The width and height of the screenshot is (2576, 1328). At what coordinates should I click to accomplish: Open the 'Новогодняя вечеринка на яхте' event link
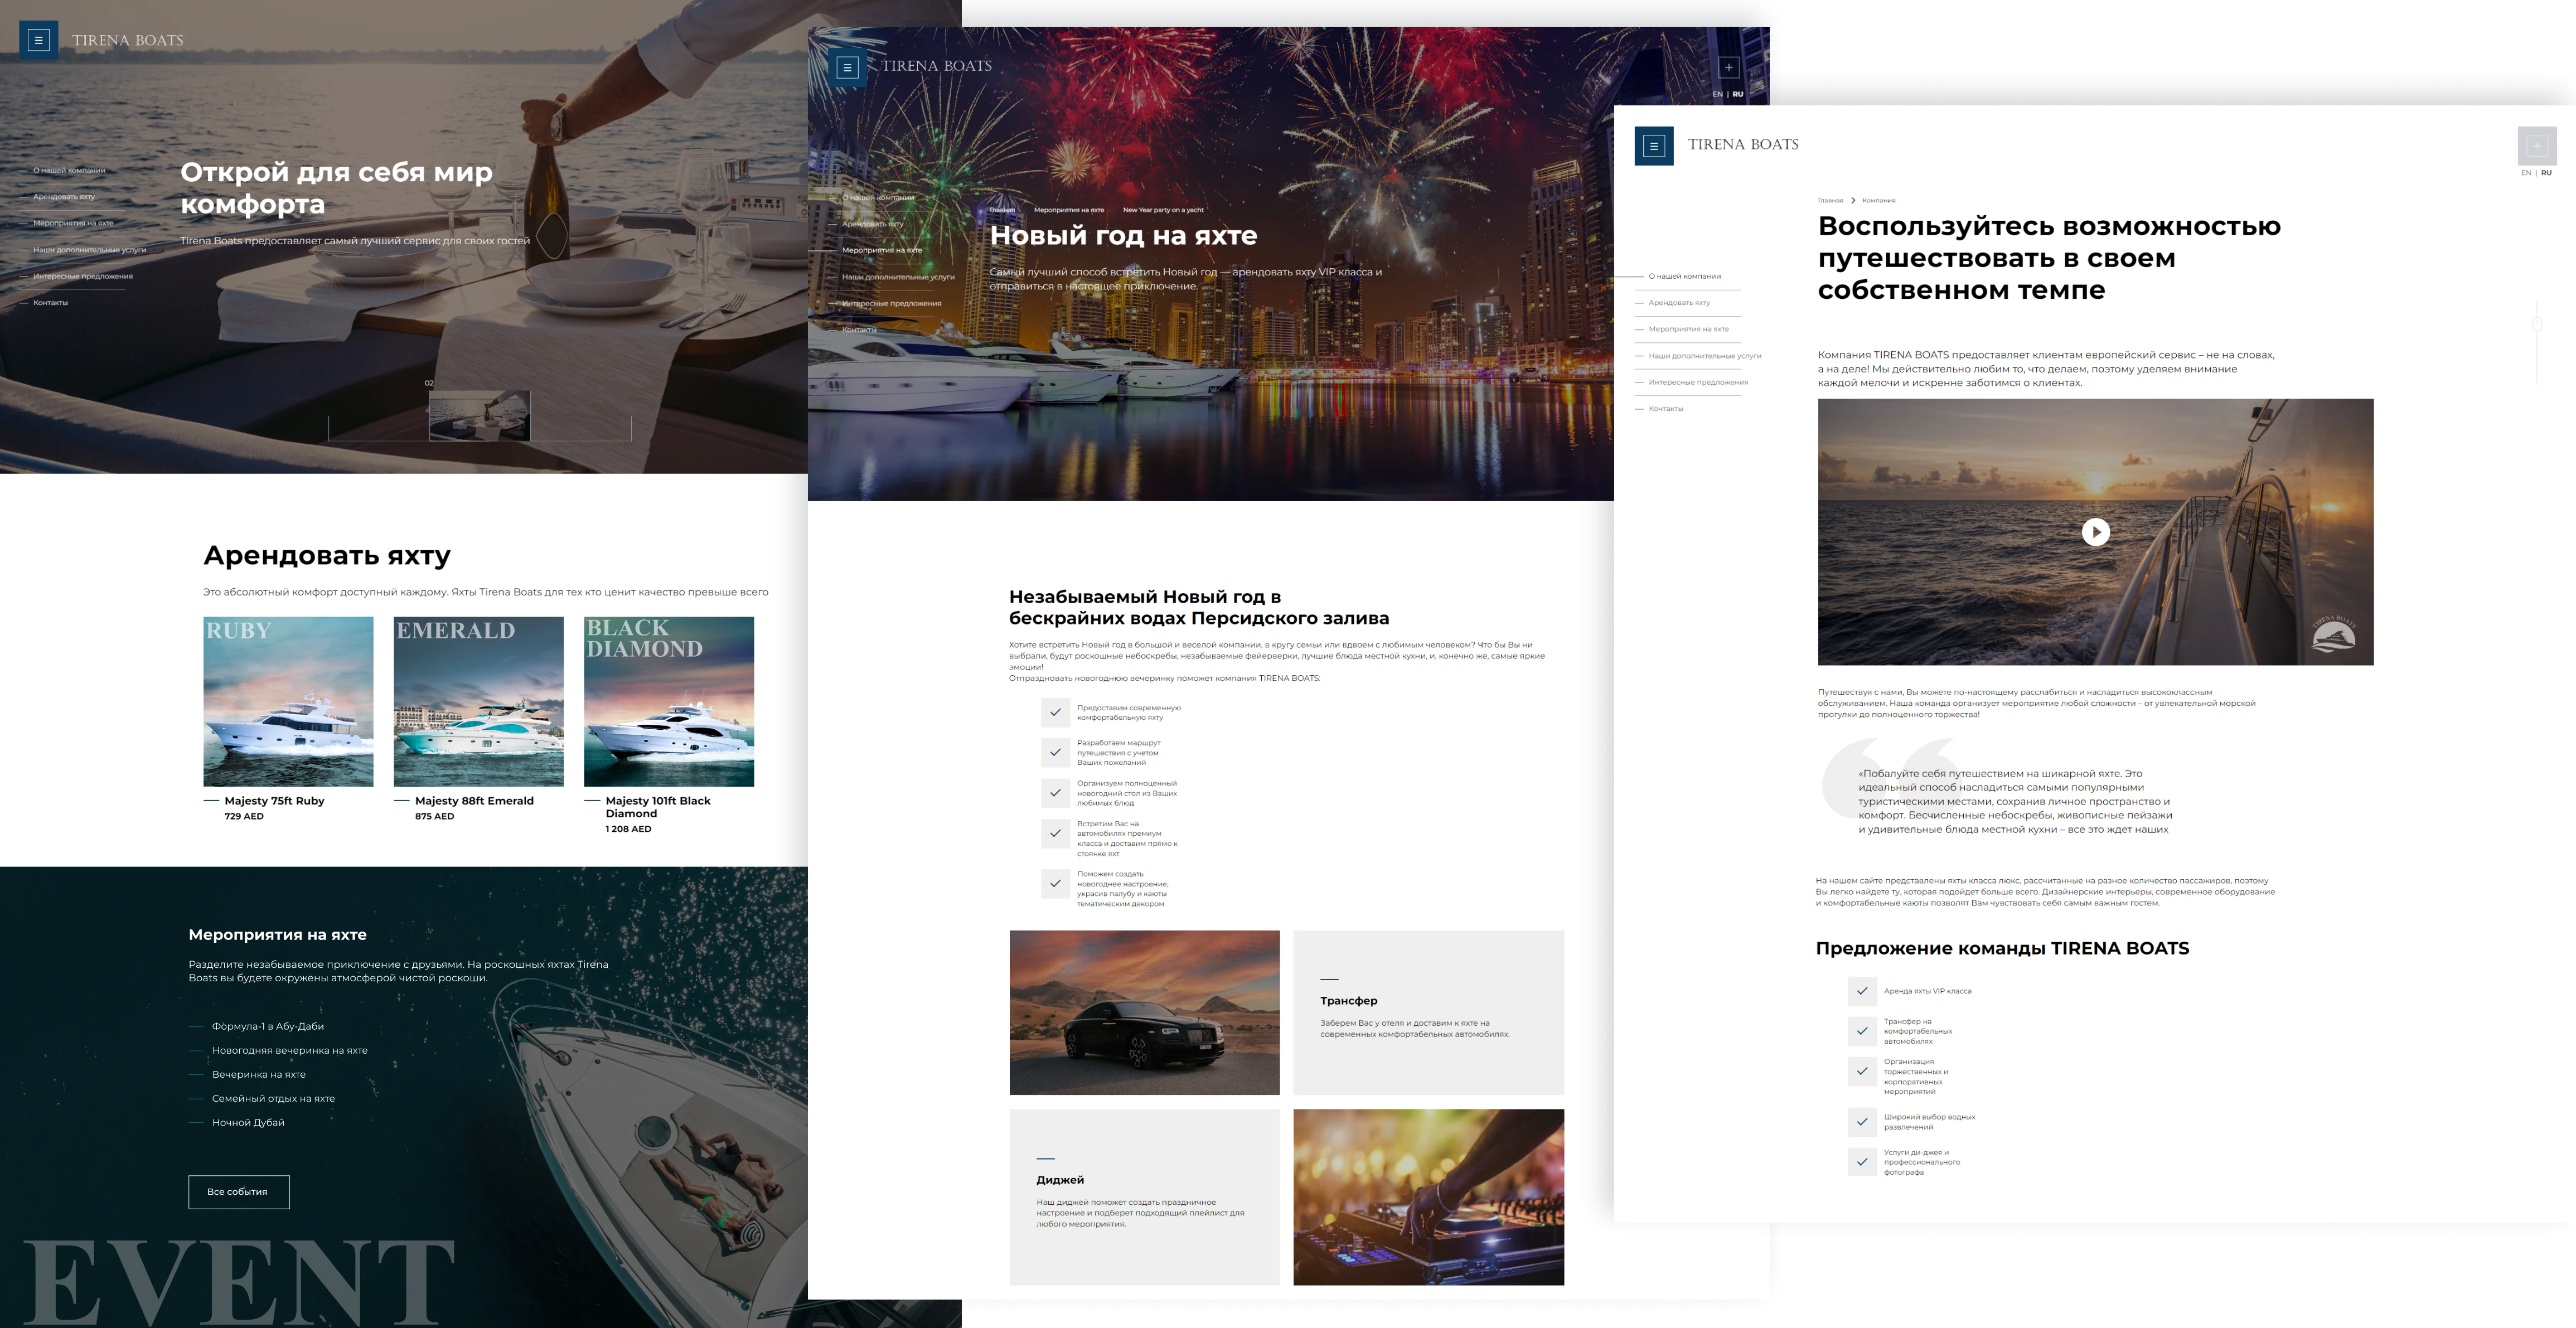(x=290, y=1050)
